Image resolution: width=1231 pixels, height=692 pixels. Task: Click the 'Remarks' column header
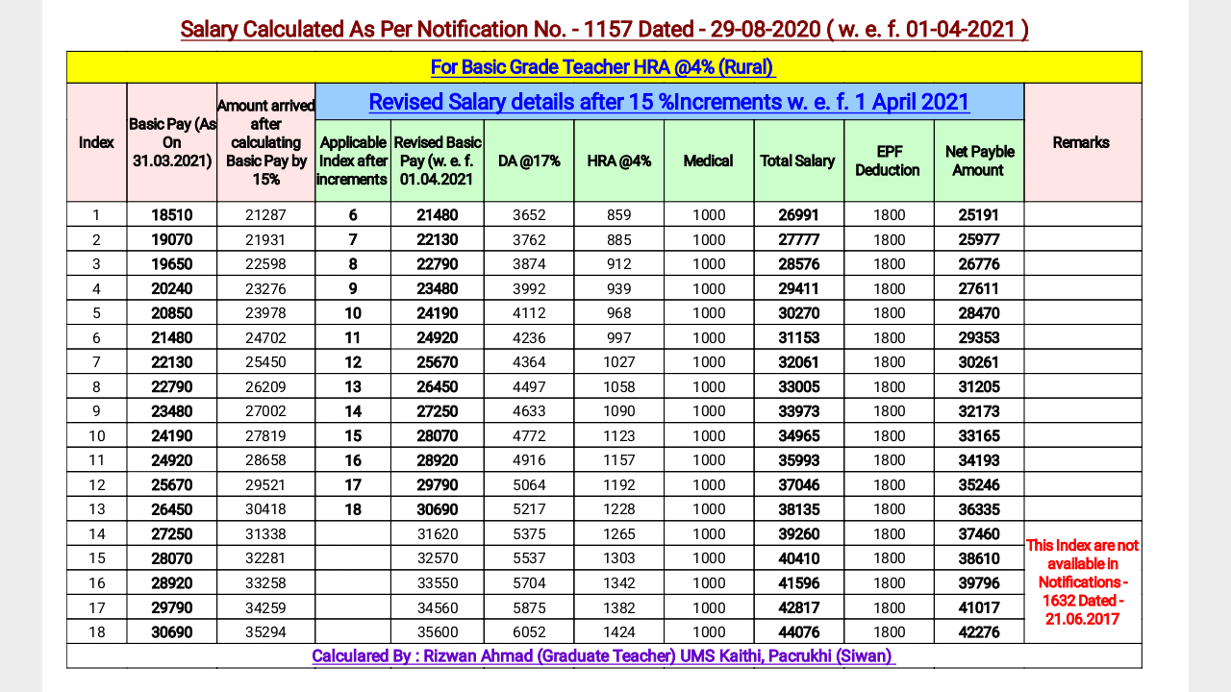point(1082,142)
